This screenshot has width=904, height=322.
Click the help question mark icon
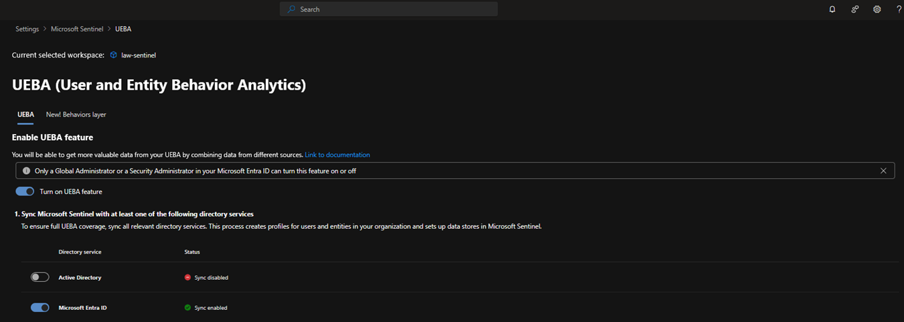pos(899,9)
